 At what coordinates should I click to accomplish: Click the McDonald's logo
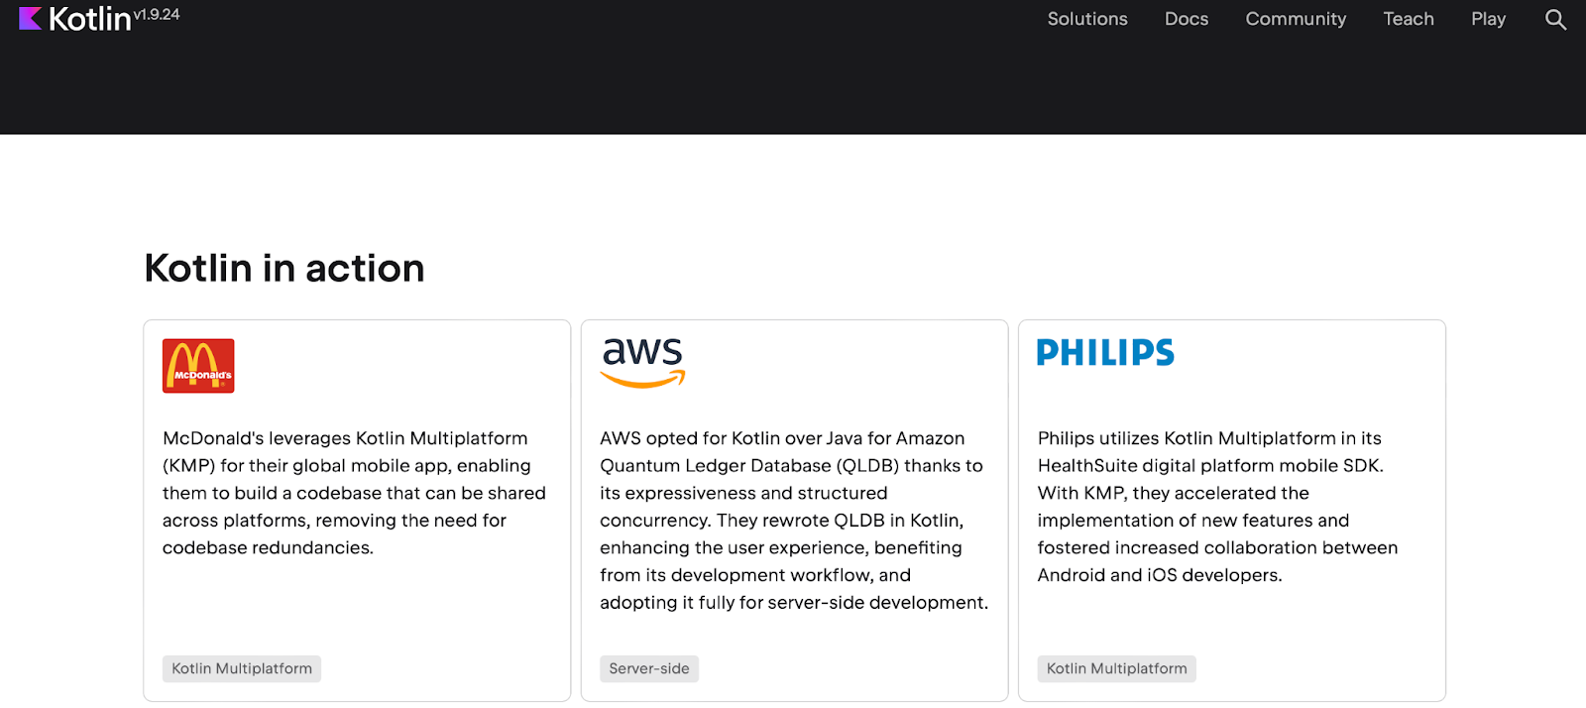pyautogui.click(x=198, y=366)
